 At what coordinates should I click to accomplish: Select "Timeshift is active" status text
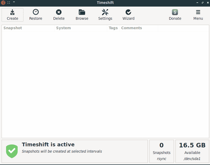[x=48, y=144]
